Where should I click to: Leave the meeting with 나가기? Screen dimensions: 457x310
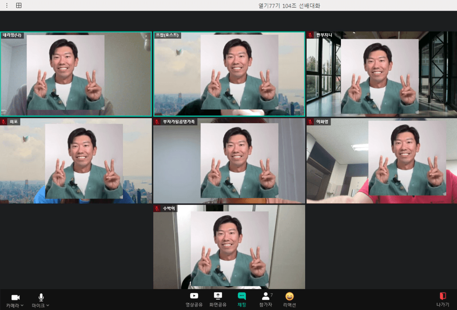pyautogui.click(x=443, y=296)
